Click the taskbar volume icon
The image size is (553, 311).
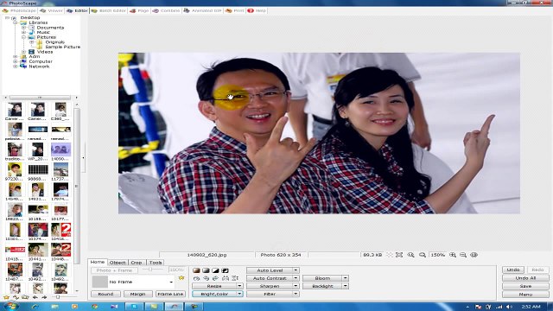(x=509, y=307)
